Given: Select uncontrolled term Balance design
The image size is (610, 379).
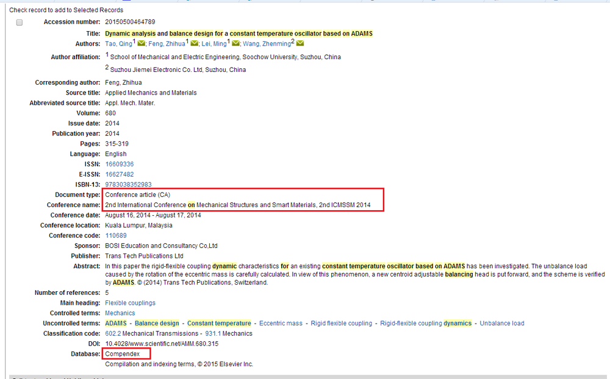Looking at the screenshot, I should click(x=157, y=324).
